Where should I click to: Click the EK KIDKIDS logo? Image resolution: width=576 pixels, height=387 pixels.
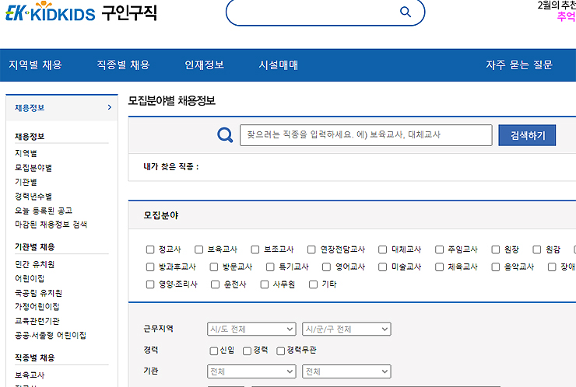point(51,12)
